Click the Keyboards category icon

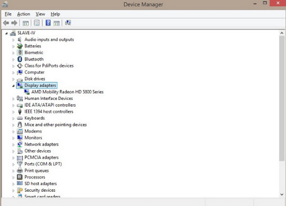click(19, 118)
